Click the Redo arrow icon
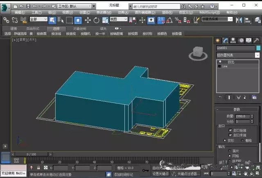The height and width of the screenshot is (178, 262). point(44,7)
